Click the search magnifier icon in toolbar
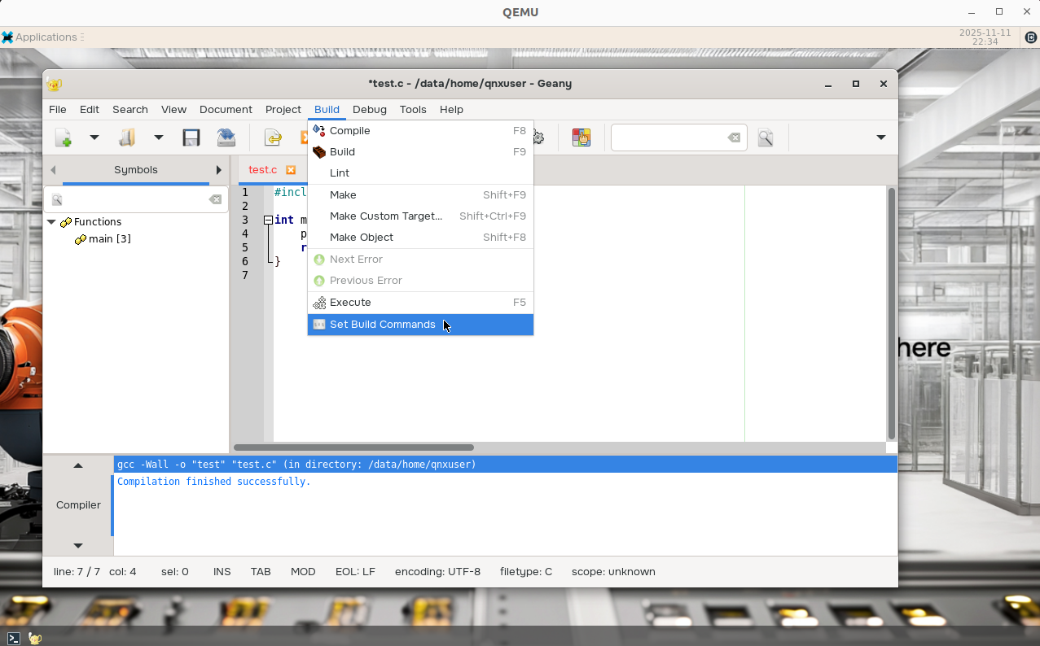This screenshot has height=646, width=1040. [765, 137]
